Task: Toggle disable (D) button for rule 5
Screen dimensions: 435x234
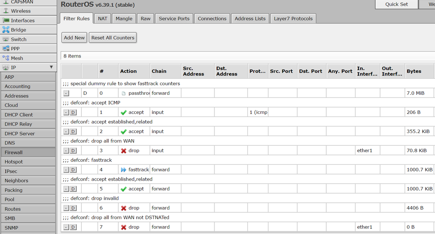Action: [x=73, y=189]
